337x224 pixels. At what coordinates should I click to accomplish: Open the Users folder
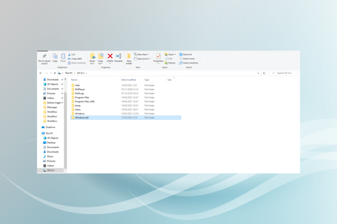click(x=78, y=109)
